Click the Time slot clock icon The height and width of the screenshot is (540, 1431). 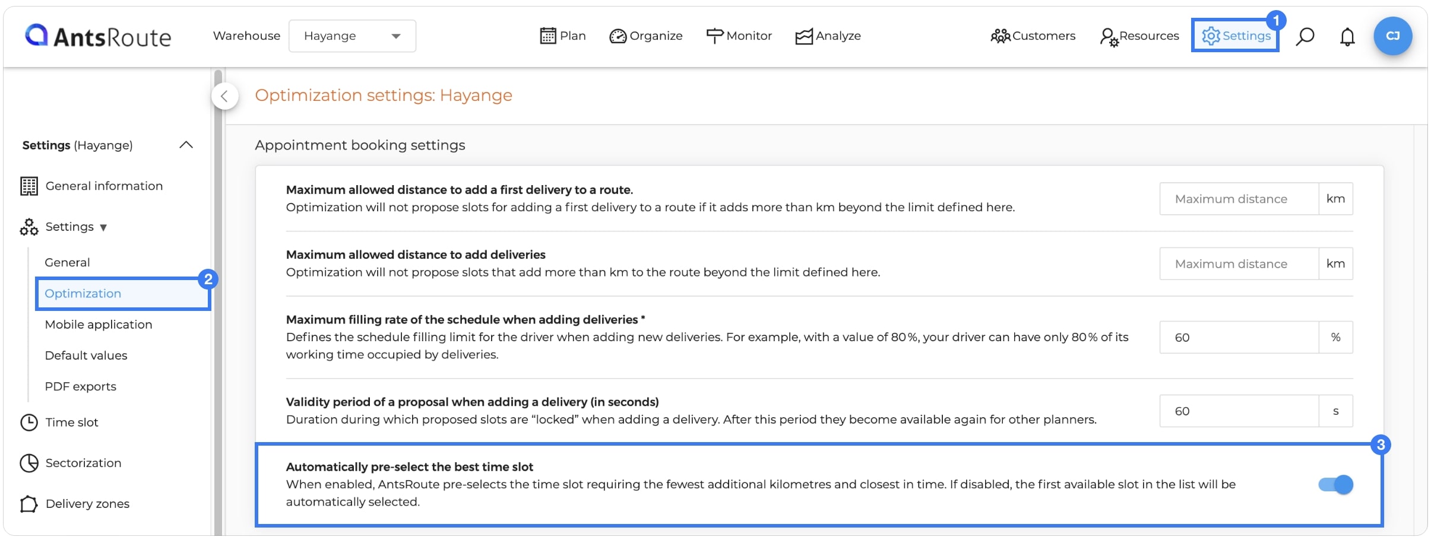tap(29, 422)
